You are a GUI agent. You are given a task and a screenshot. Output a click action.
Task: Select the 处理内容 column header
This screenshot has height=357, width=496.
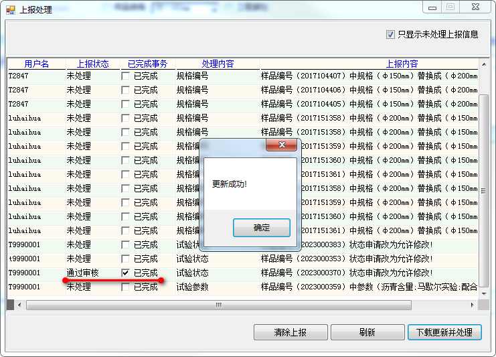(x=218, y=64)
